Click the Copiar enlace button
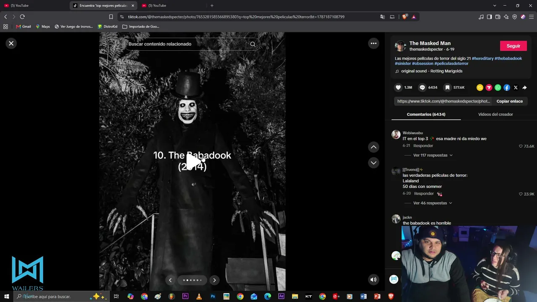Viewport: 537px width, 302px height. click(x=510, y=101)
